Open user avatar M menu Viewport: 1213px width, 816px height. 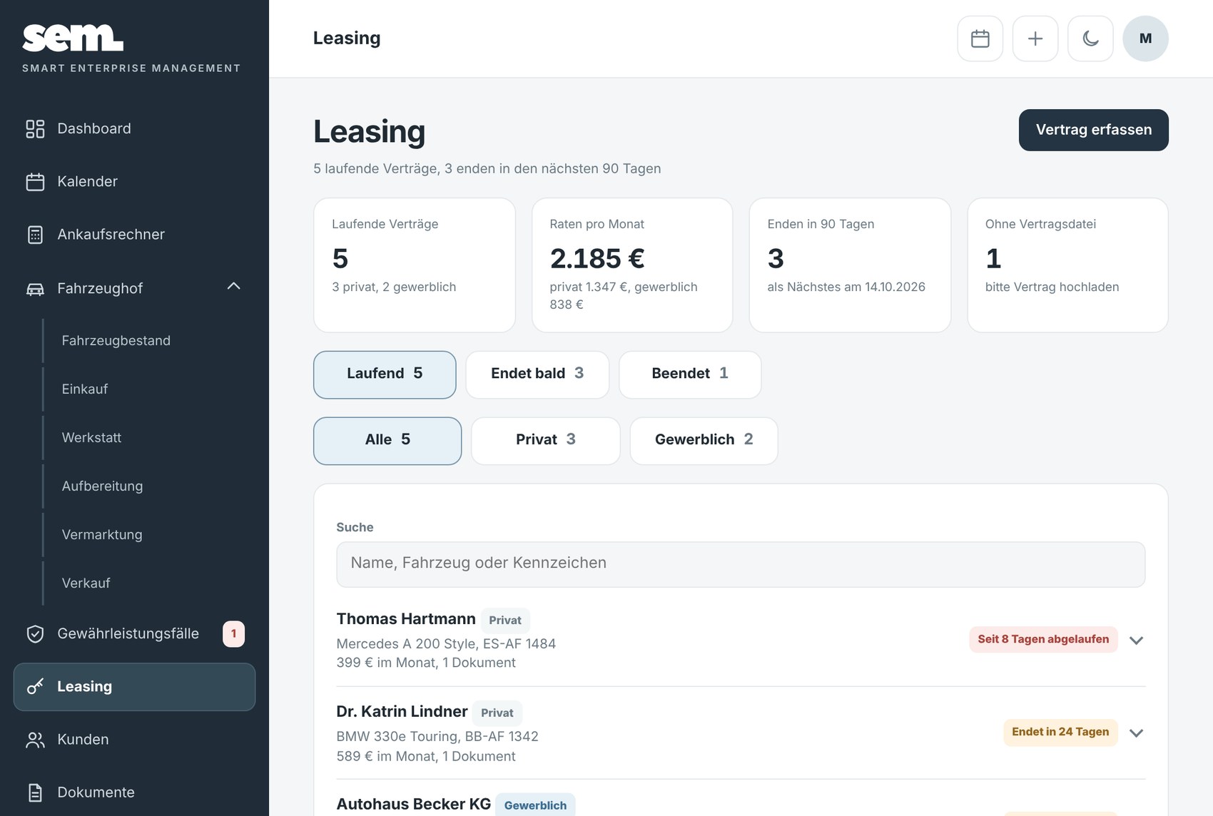pyautogui.click(x=1145, y=39)
